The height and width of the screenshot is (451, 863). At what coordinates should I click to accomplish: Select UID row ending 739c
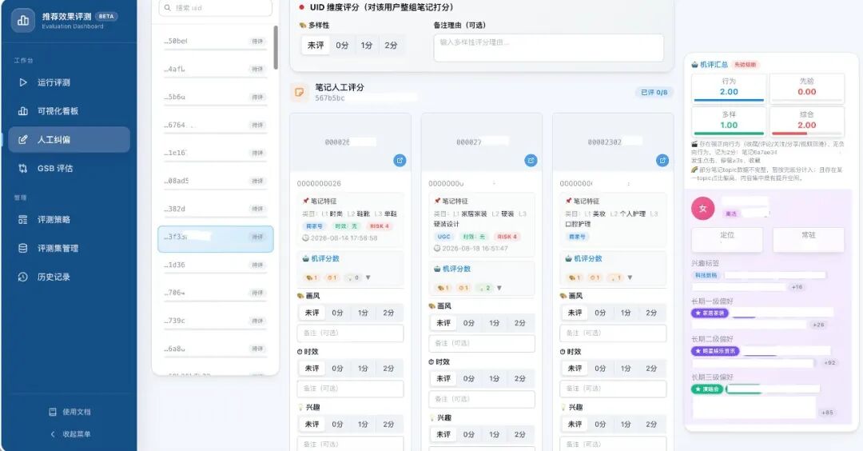pos(215,321)
